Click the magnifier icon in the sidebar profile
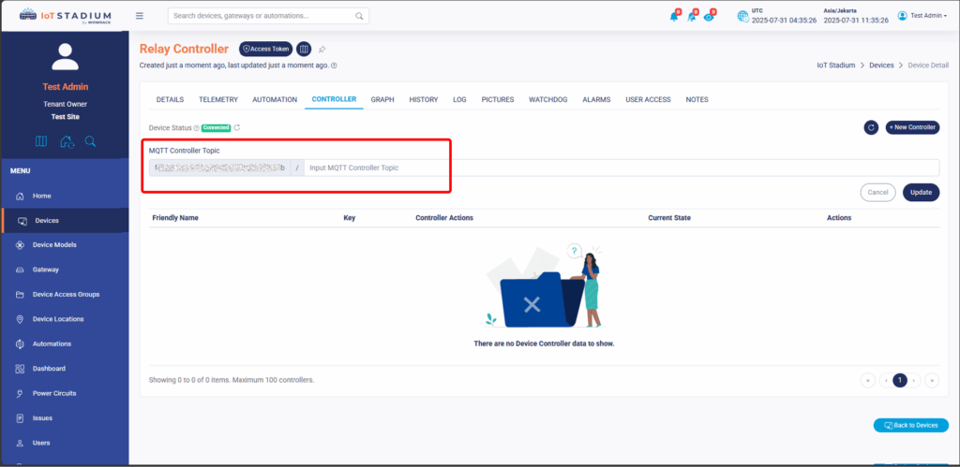The height and width of the screenshot is (467, 960). point(91,141)
